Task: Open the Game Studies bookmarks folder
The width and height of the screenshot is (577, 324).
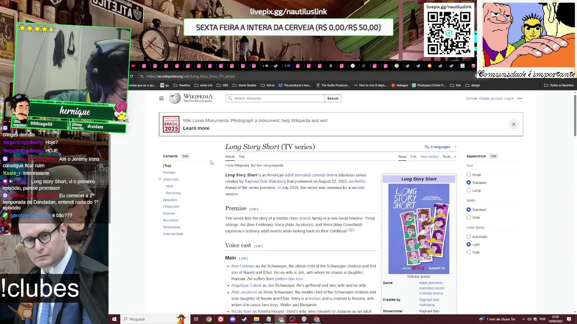Action: point(244,85)
